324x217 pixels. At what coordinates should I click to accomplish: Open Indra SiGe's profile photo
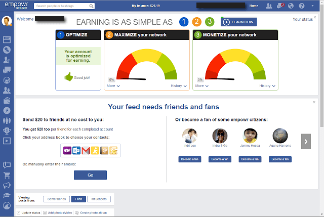click(220, 136)
